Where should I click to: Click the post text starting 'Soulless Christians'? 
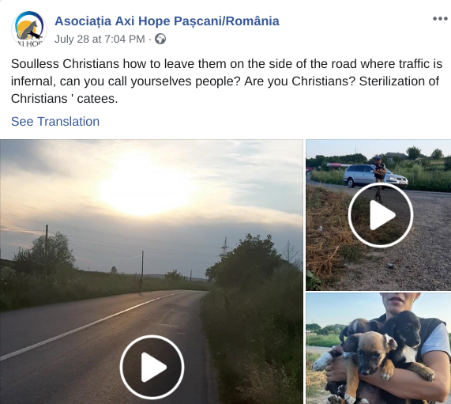[x=227, y=81]
